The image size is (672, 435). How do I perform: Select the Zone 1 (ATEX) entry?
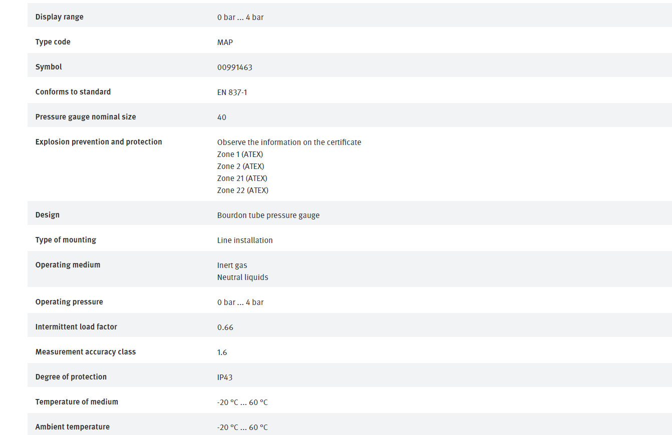point(240,154)
